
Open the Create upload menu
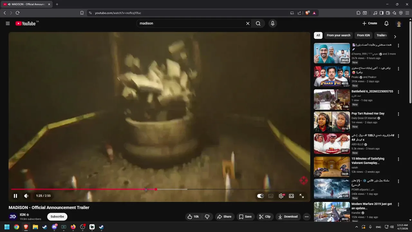tap(370, 23)
